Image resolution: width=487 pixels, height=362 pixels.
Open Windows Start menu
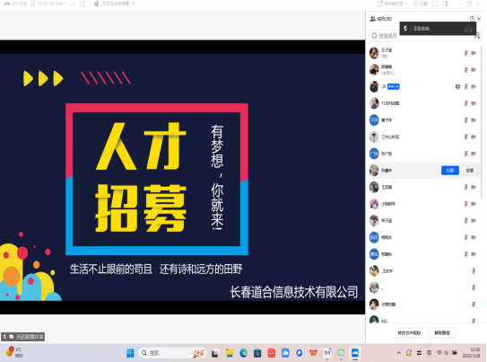point(130,353)
